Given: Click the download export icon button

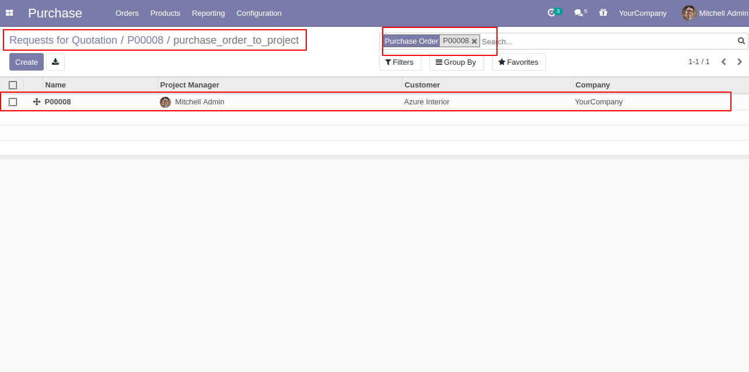Looking at the screenshot, I should tap(55, 62).
